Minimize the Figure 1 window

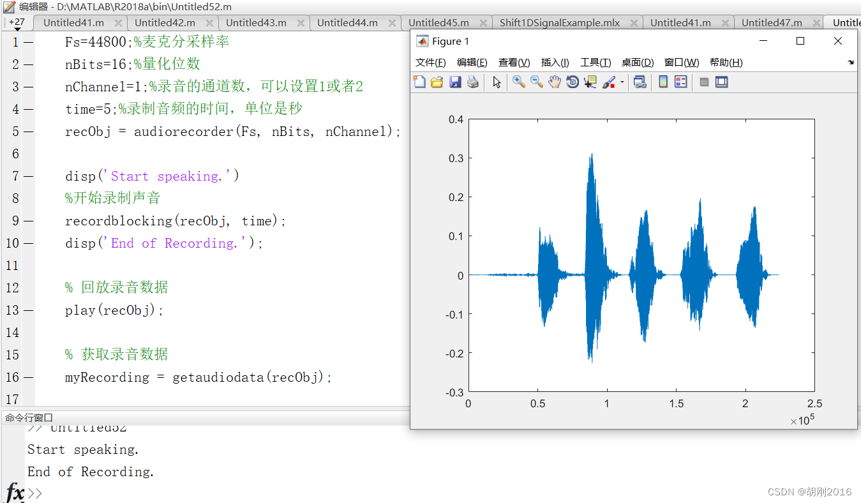point(763,41)
